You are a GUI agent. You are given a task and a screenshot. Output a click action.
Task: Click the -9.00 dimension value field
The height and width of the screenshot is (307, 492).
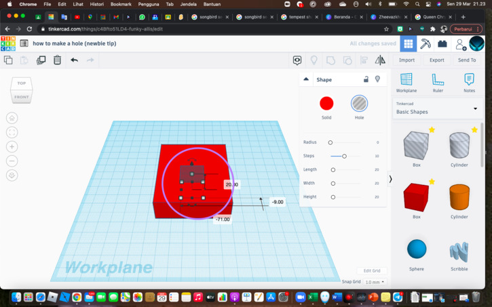tap(278, 202)
